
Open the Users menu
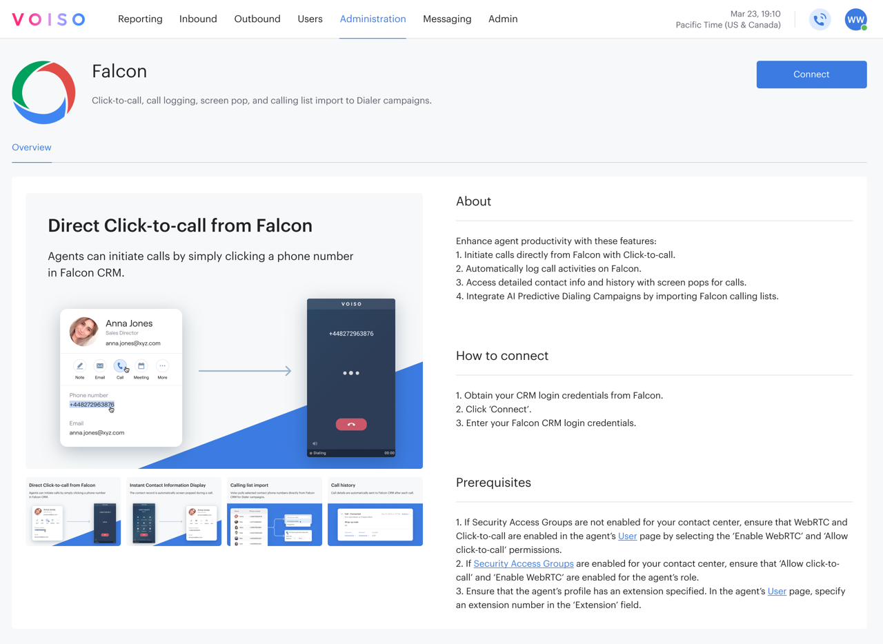coord(310,19)
